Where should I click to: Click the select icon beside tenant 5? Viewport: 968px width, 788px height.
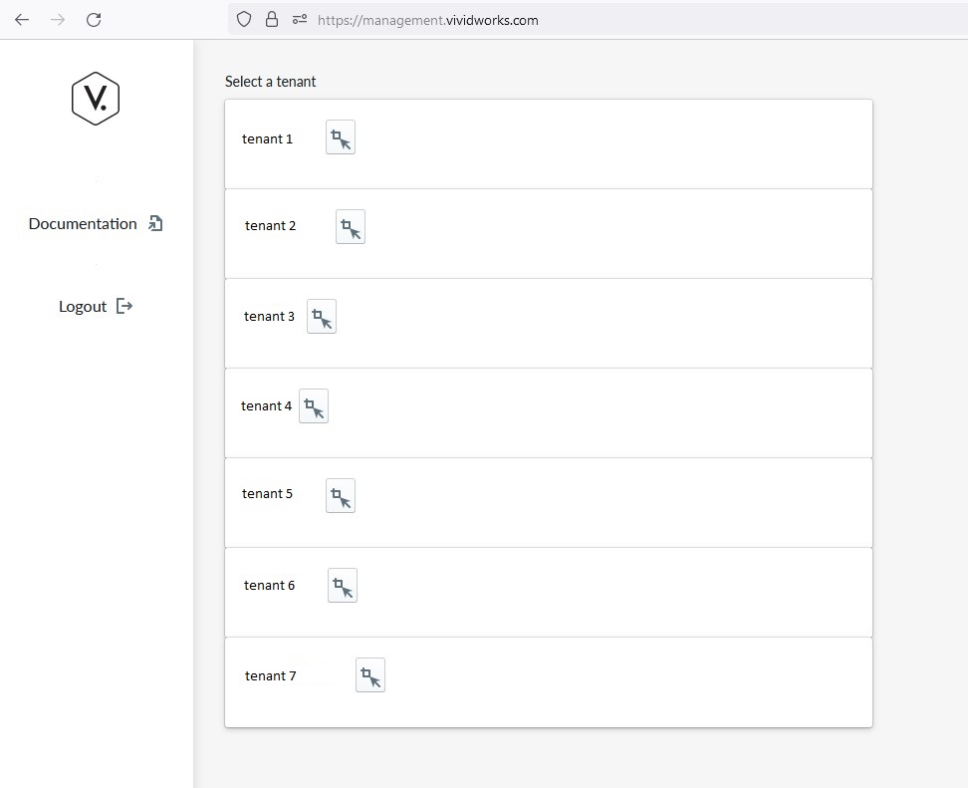341,495
